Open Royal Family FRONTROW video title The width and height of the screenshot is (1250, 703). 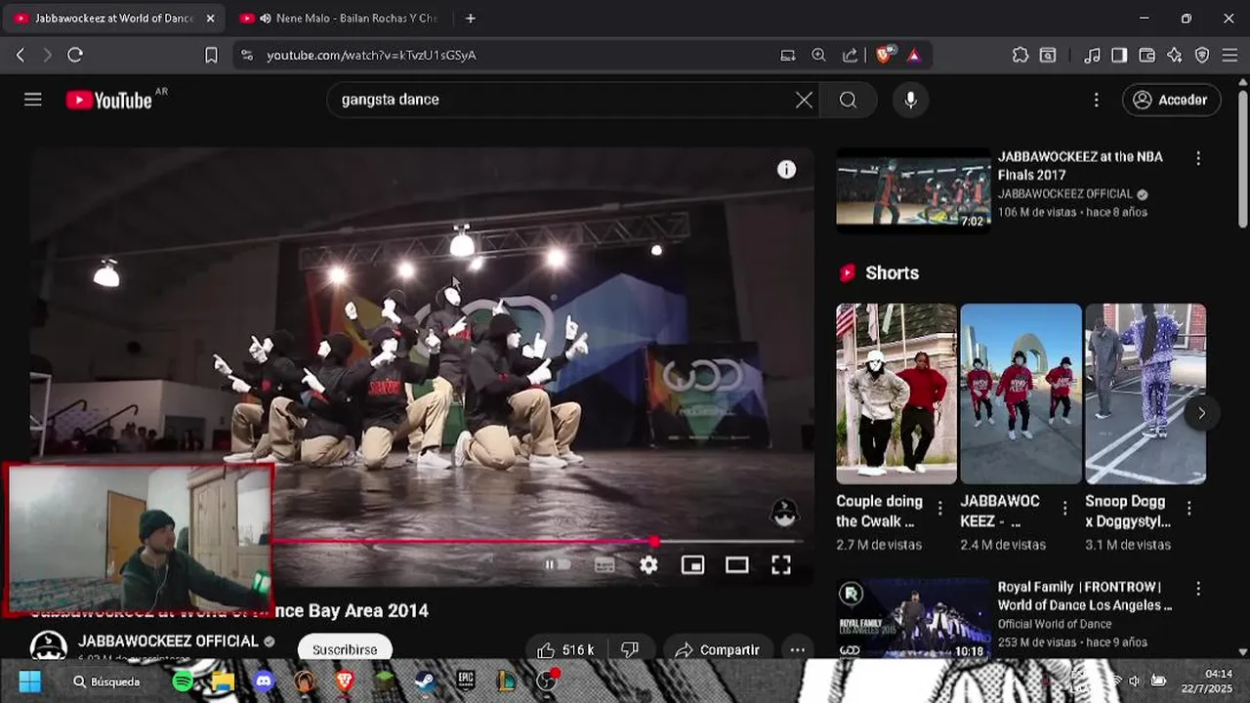click(1085, 597)
